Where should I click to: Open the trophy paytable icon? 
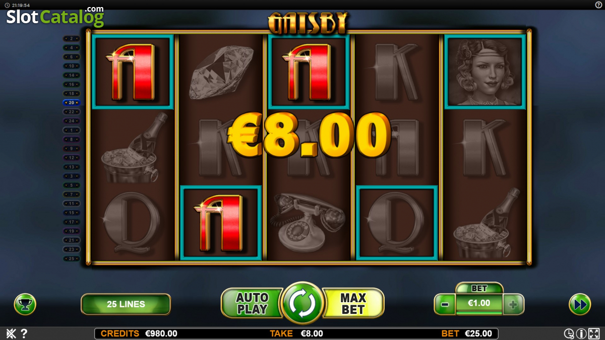(x=25, y=304)
